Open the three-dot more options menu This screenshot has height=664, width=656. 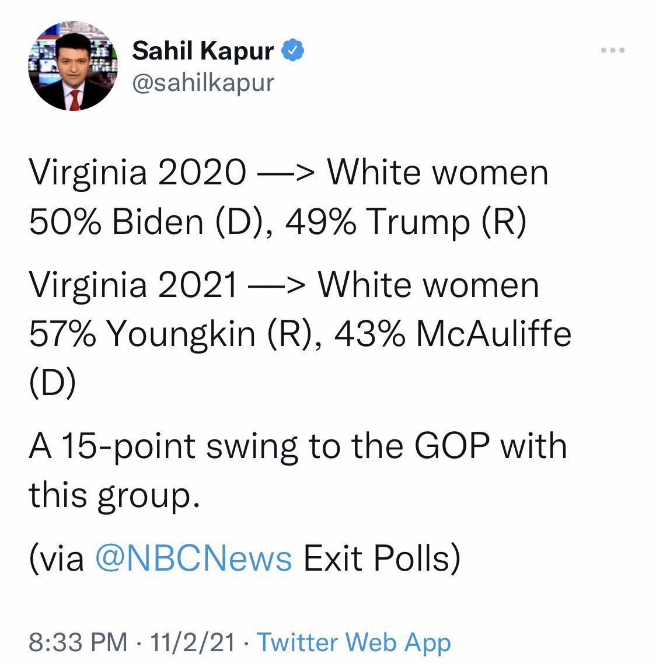(x=612, y=50)
